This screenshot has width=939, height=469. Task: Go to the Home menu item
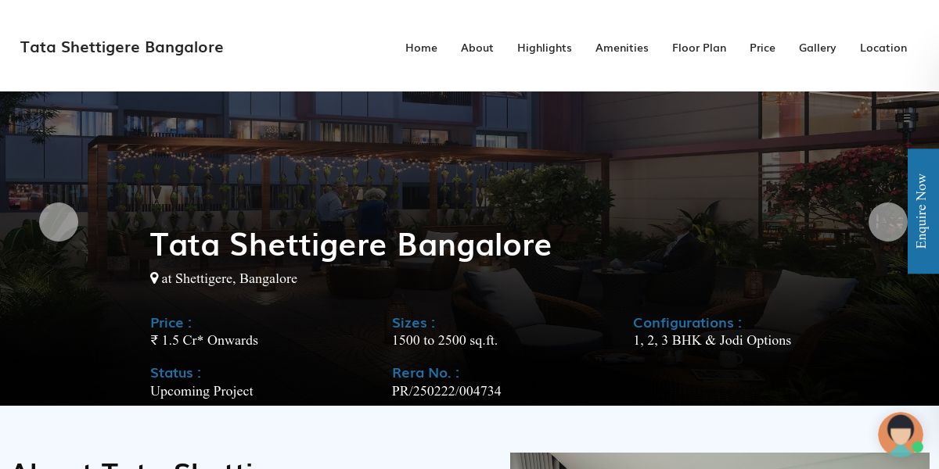tap(421, 48)
